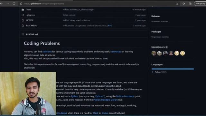Click the contributors count badge
This screenshot has height=116, width=206.
tap(167, 47)
